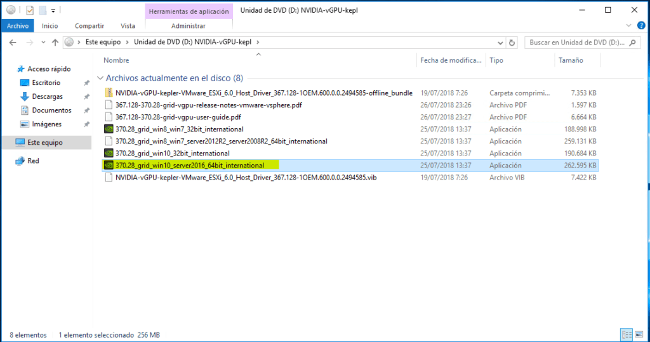Click the PDF file icon of release-notes
650x342 pixels.
(x=109, y=105)
